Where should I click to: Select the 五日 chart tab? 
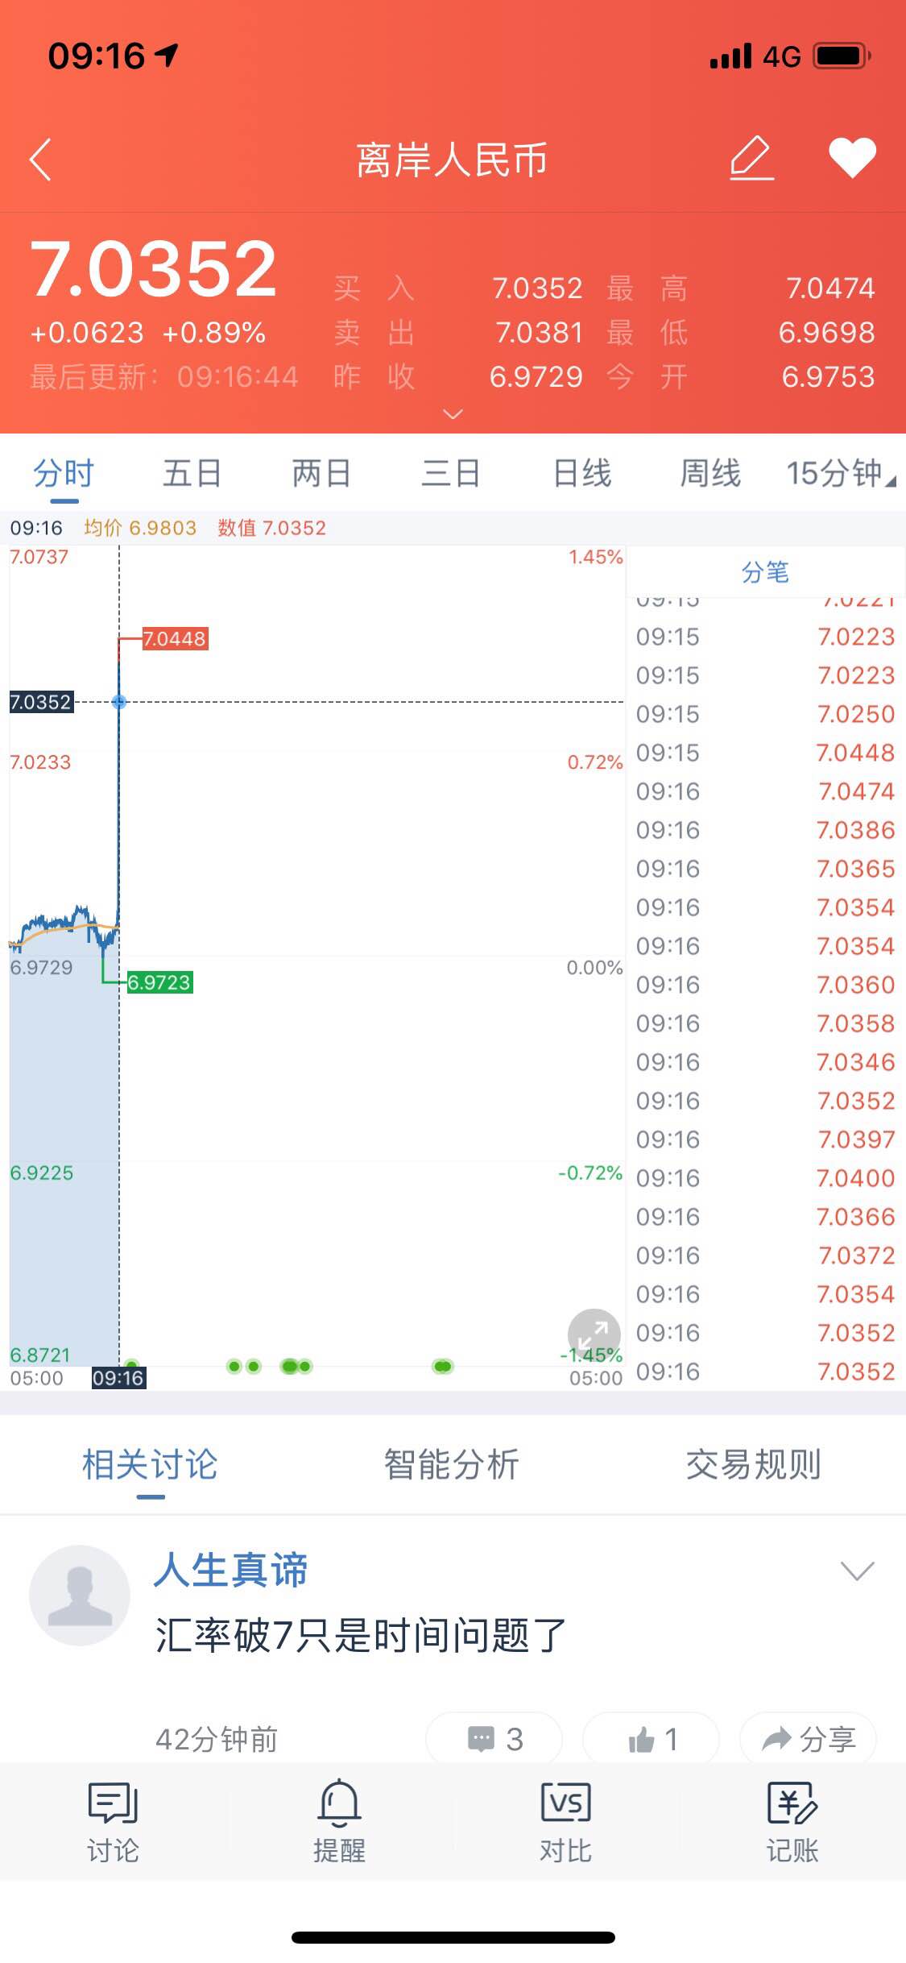coord(192,473)
